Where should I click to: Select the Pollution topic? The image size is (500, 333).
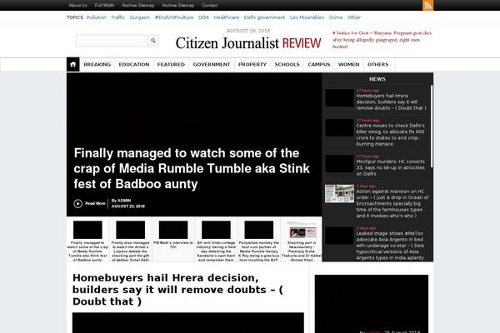(96, 17)
